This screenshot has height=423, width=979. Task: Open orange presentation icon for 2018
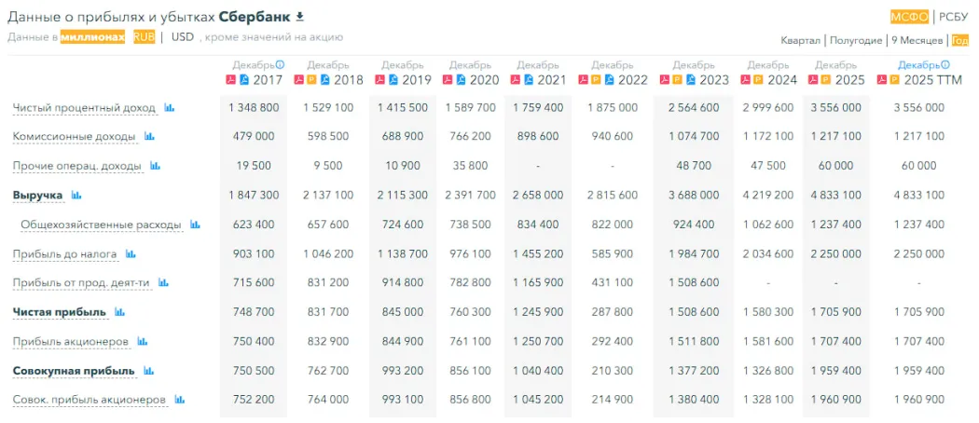(311, 80)
